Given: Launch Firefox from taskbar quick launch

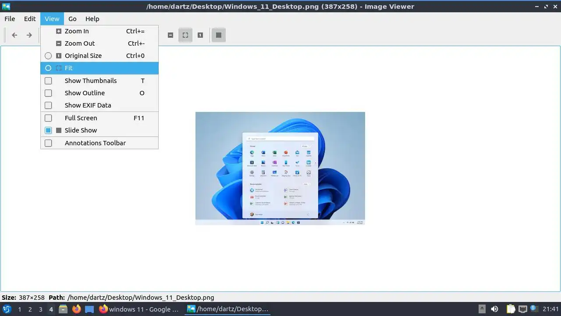Looking at the screenshot, I should click(x=77, y=309).
